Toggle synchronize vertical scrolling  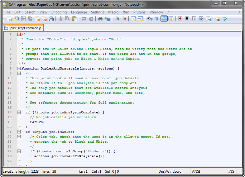coord(133,19)
